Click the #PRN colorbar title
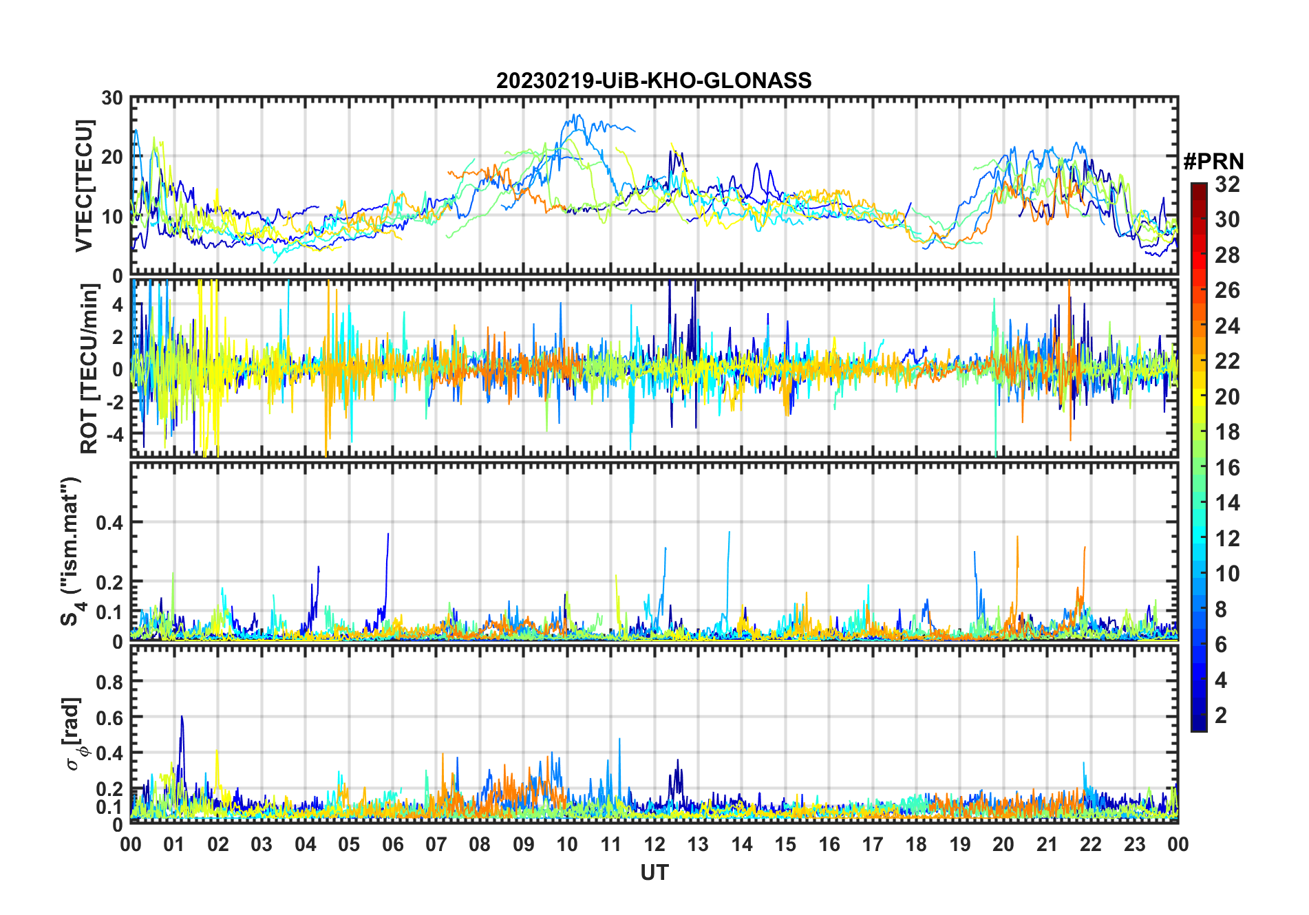1309x915 pixels. [x=1213, y=162]
